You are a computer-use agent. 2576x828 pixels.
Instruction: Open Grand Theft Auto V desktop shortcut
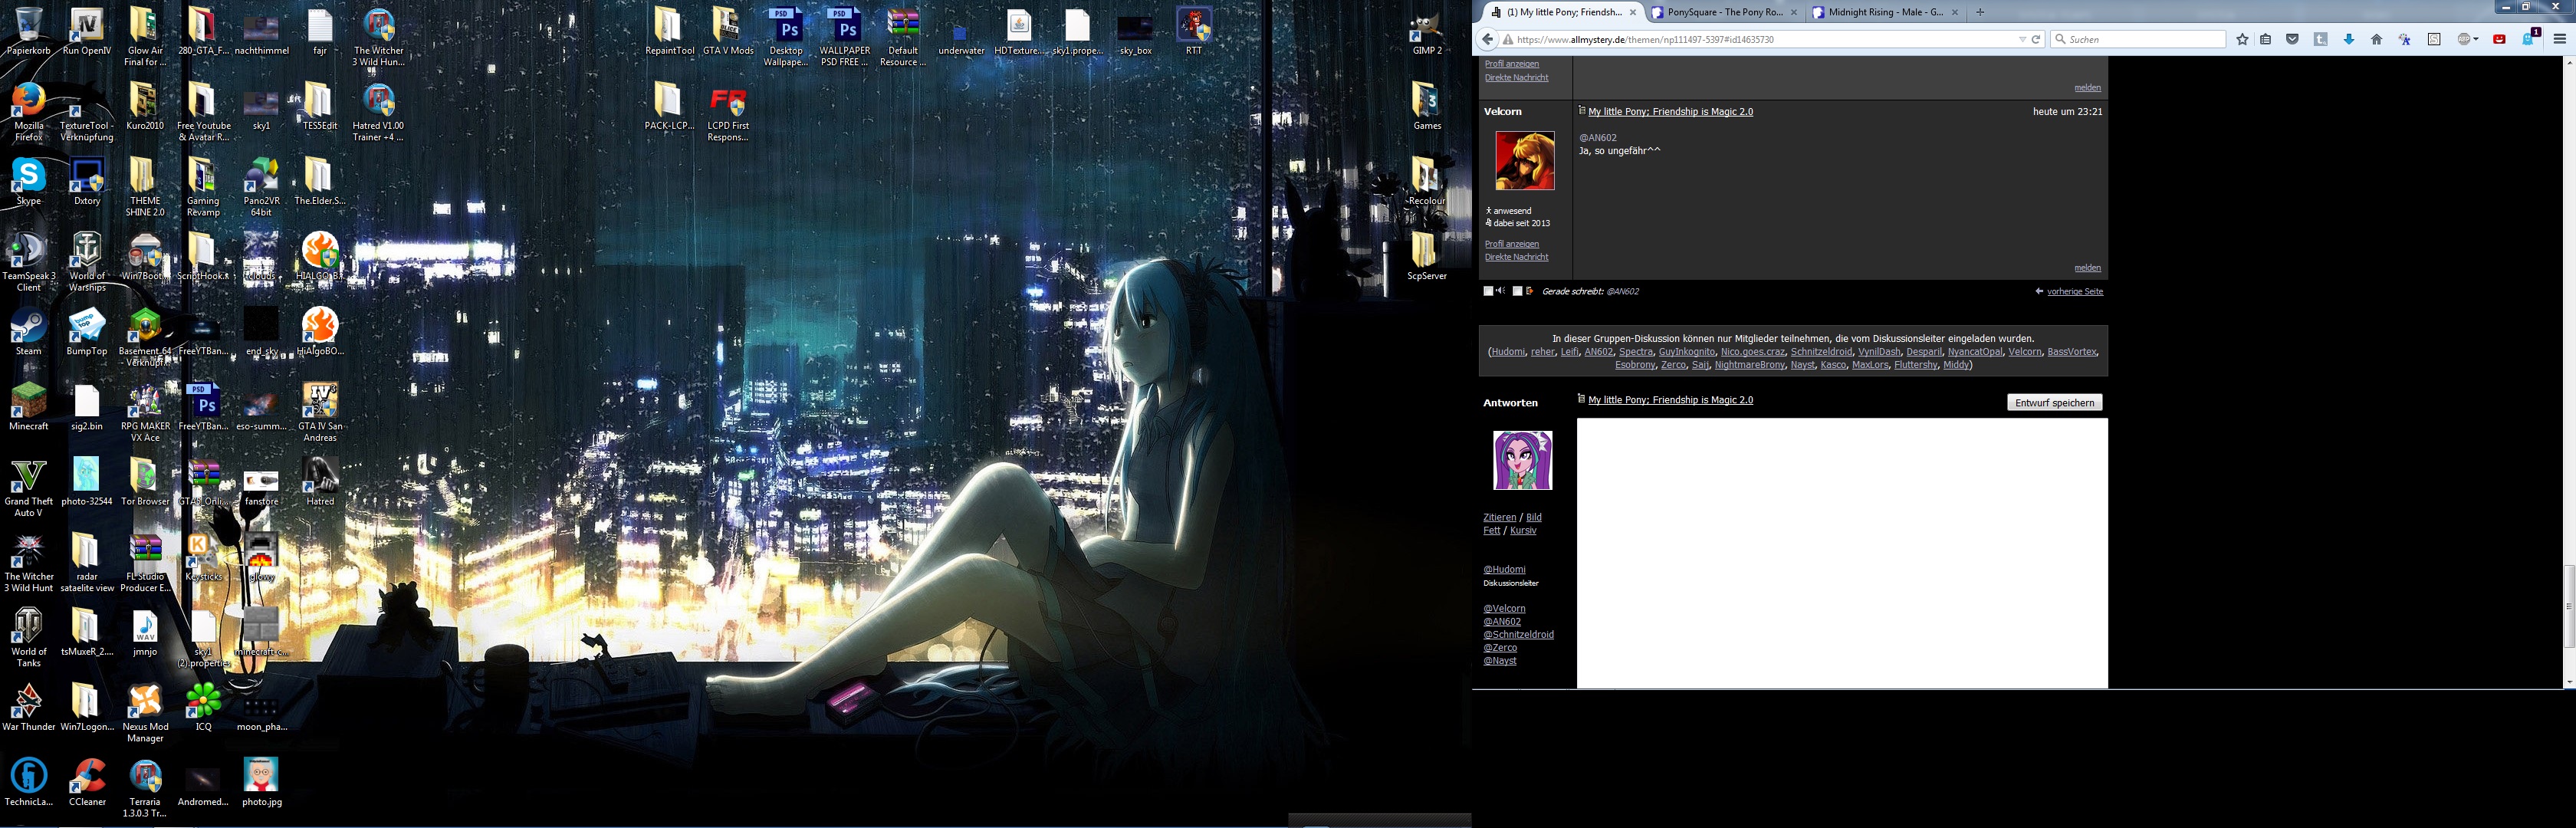pyautogui.click(x=28, y=488)
